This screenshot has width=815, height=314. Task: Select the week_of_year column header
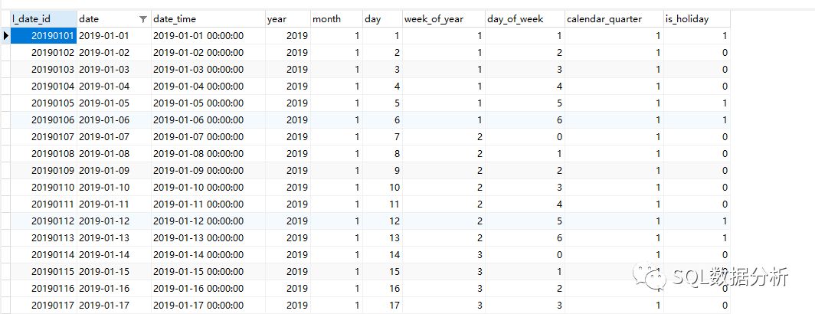pos(444,18)
